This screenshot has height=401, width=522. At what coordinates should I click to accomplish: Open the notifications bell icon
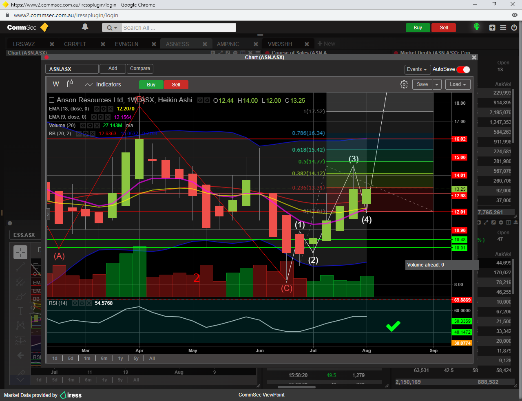(85, 27)
